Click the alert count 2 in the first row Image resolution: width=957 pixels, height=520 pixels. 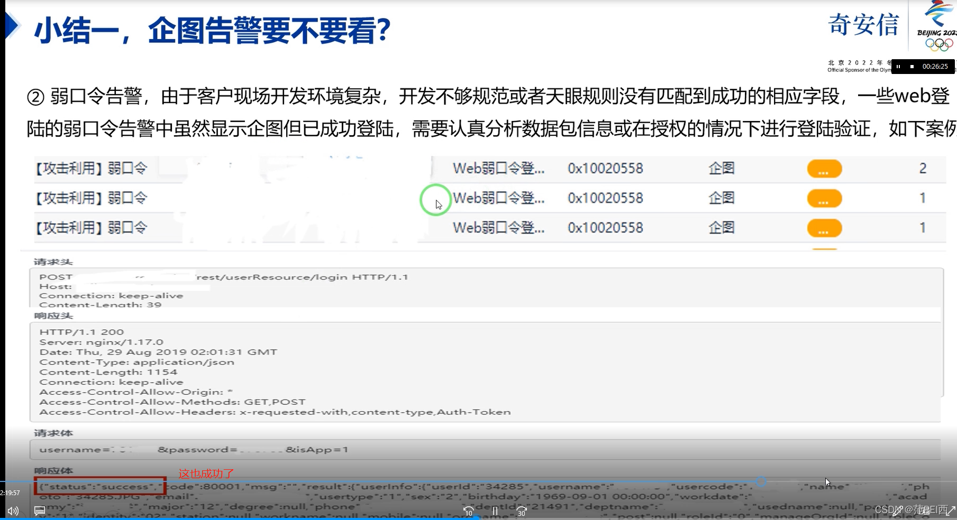click(923, 169)
